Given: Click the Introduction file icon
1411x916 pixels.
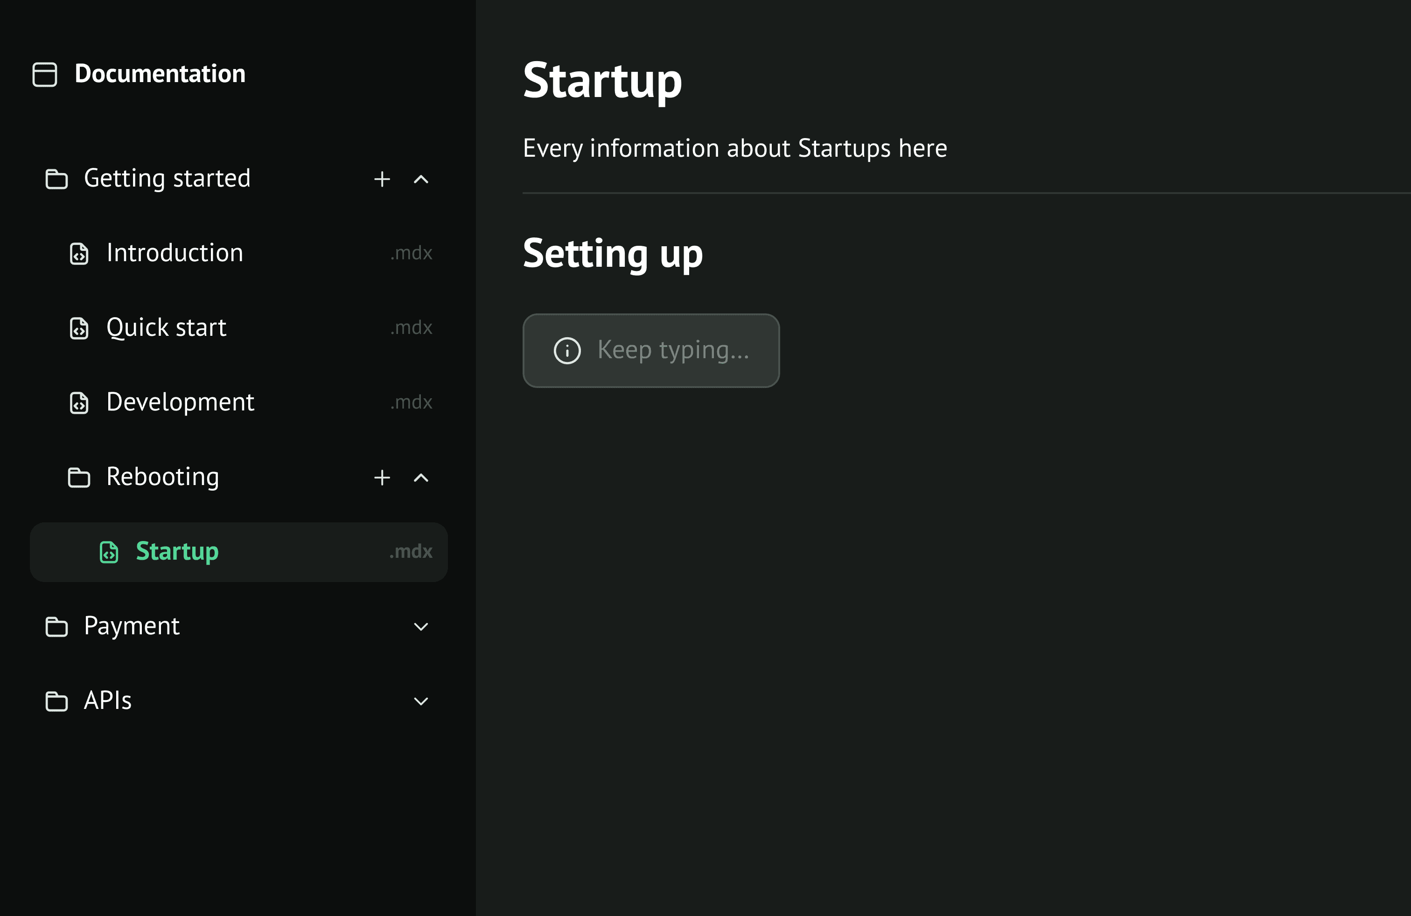Looking at the screenshot, I should point(79,254).
